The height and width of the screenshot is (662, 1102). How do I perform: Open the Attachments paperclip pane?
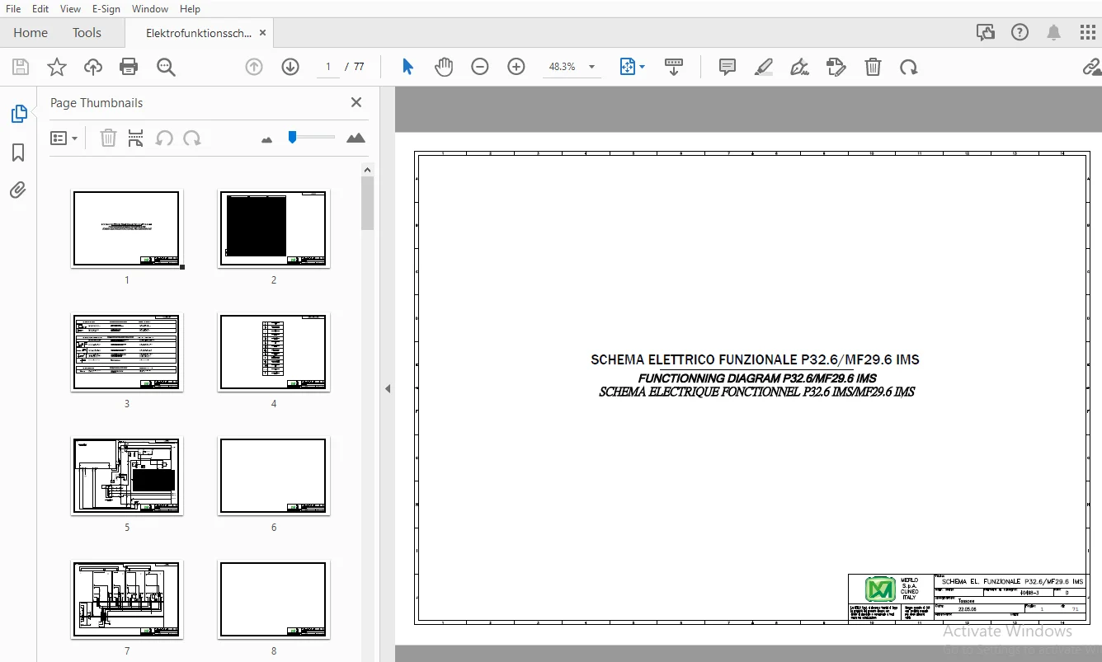tap(18, 190)
